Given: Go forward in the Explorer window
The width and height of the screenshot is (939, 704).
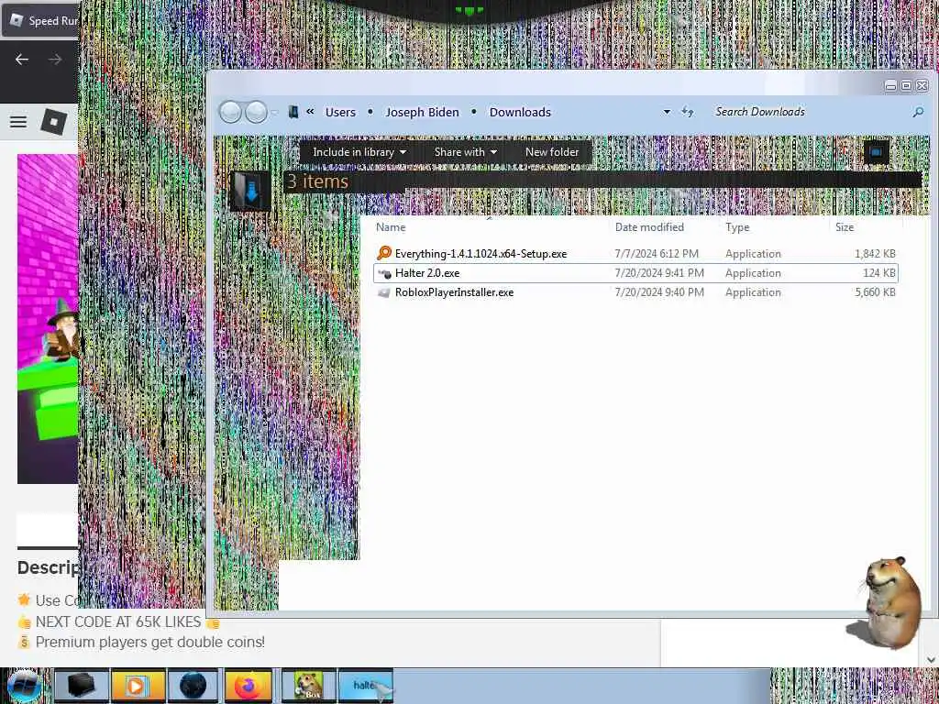Looking at the screenshot, I should click(257, 112).
